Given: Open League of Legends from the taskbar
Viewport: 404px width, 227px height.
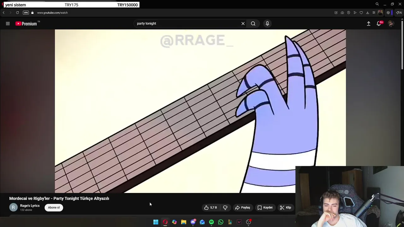Looking at the screenshot, I should click(230, 222).
